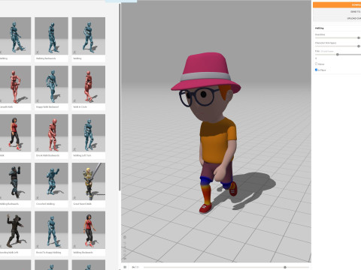Image resolution: width=361 pixels, height=270 pixels.
Task: Adjust the Character Arm-Space slider handle
Action: tap(359, 46)
